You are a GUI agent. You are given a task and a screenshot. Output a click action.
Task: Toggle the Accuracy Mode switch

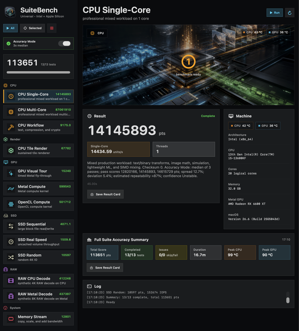point(64,44)
